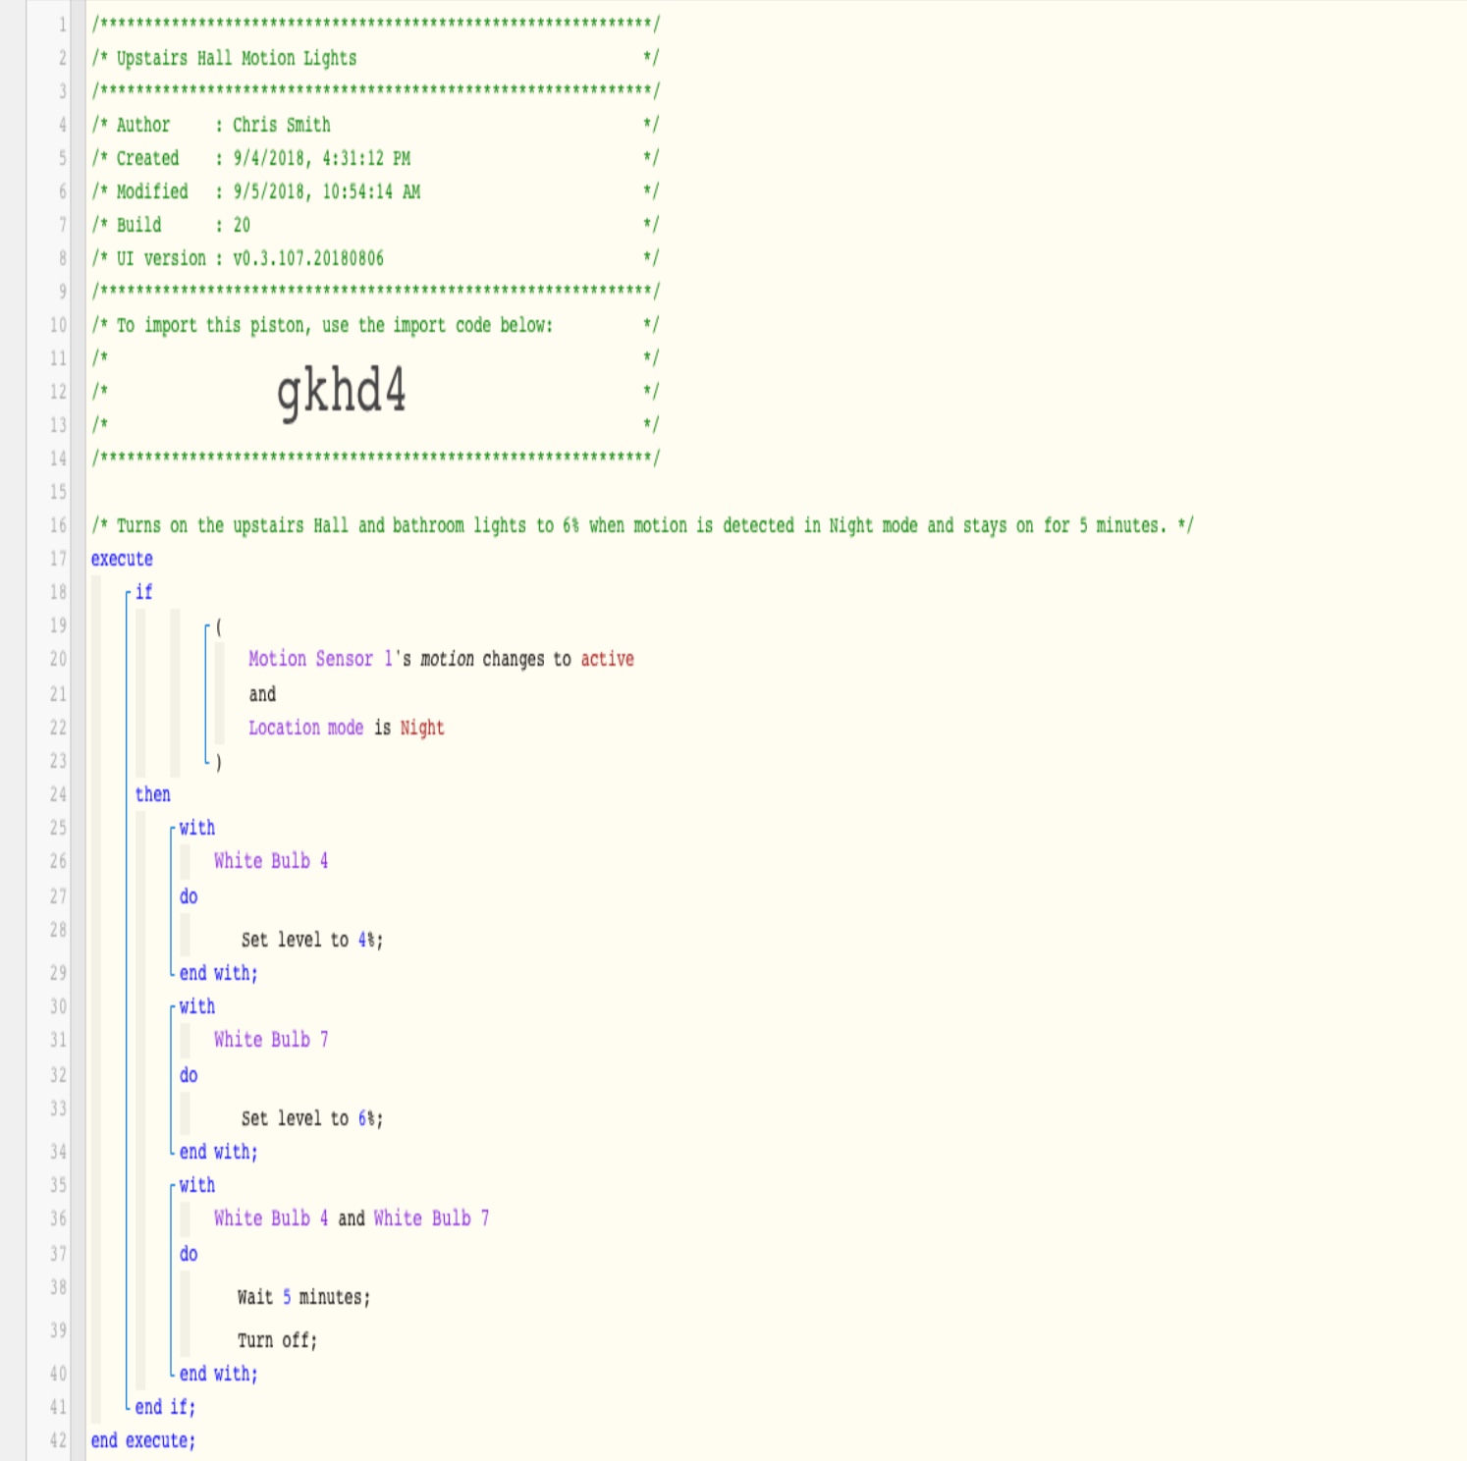
Task: Click the 'end execute;' statement
Action: coord(143,1440)
